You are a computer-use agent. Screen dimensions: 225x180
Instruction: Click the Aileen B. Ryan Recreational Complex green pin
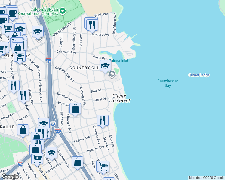click(x=63, y=11)
